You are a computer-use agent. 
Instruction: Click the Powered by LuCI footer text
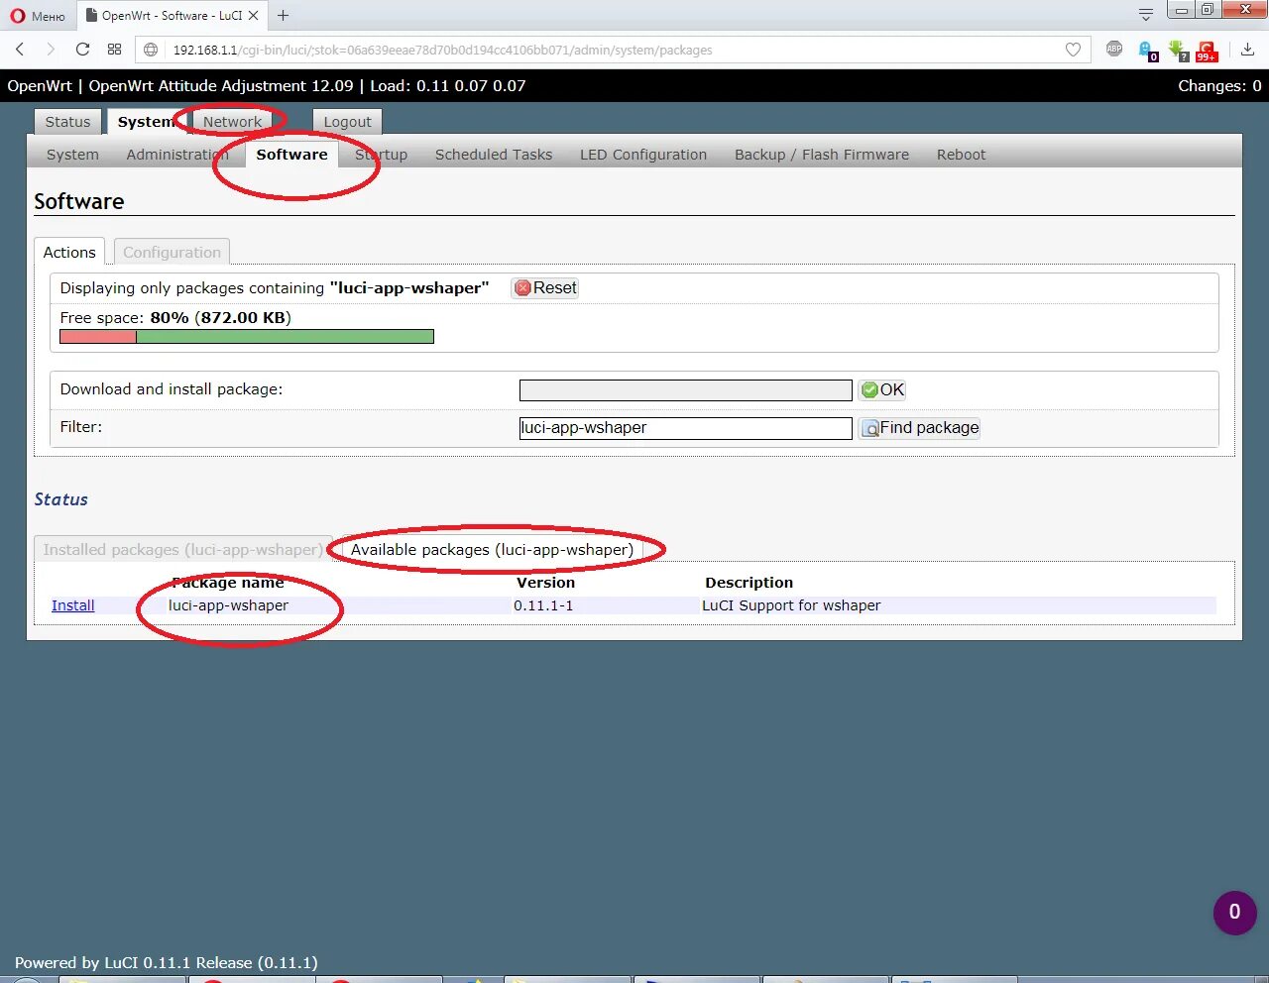coord(167,962)
